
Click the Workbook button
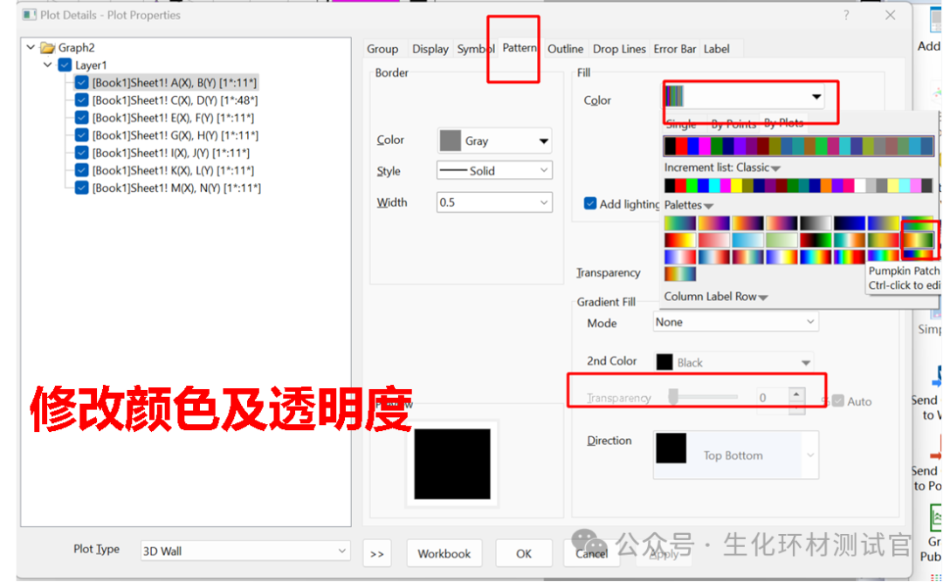click(444, 553)
